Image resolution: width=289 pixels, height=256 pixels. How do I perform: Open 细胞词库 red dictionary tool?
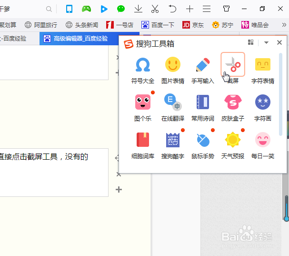(x=143, y=146)
